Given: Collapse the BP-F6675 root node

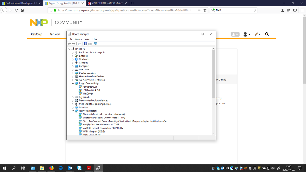Looking at the screenshot, I should [x=69, y=49].
